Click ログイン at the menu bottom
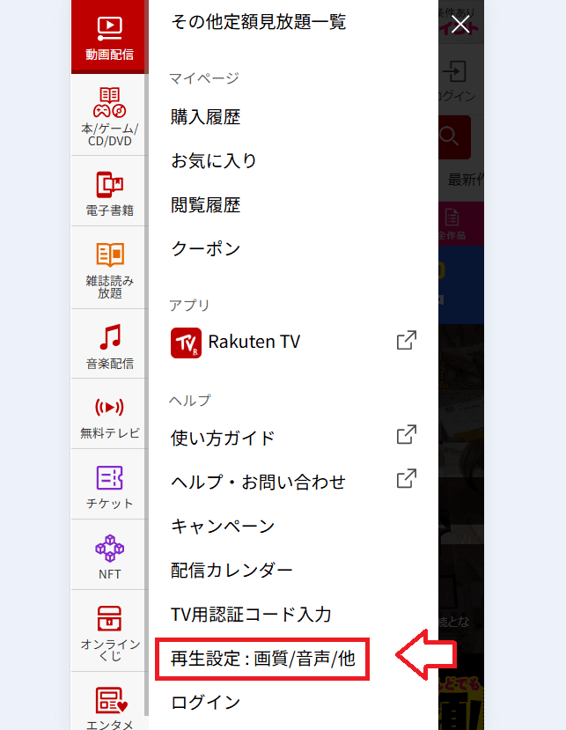566x730 pixels. [205, 702]
